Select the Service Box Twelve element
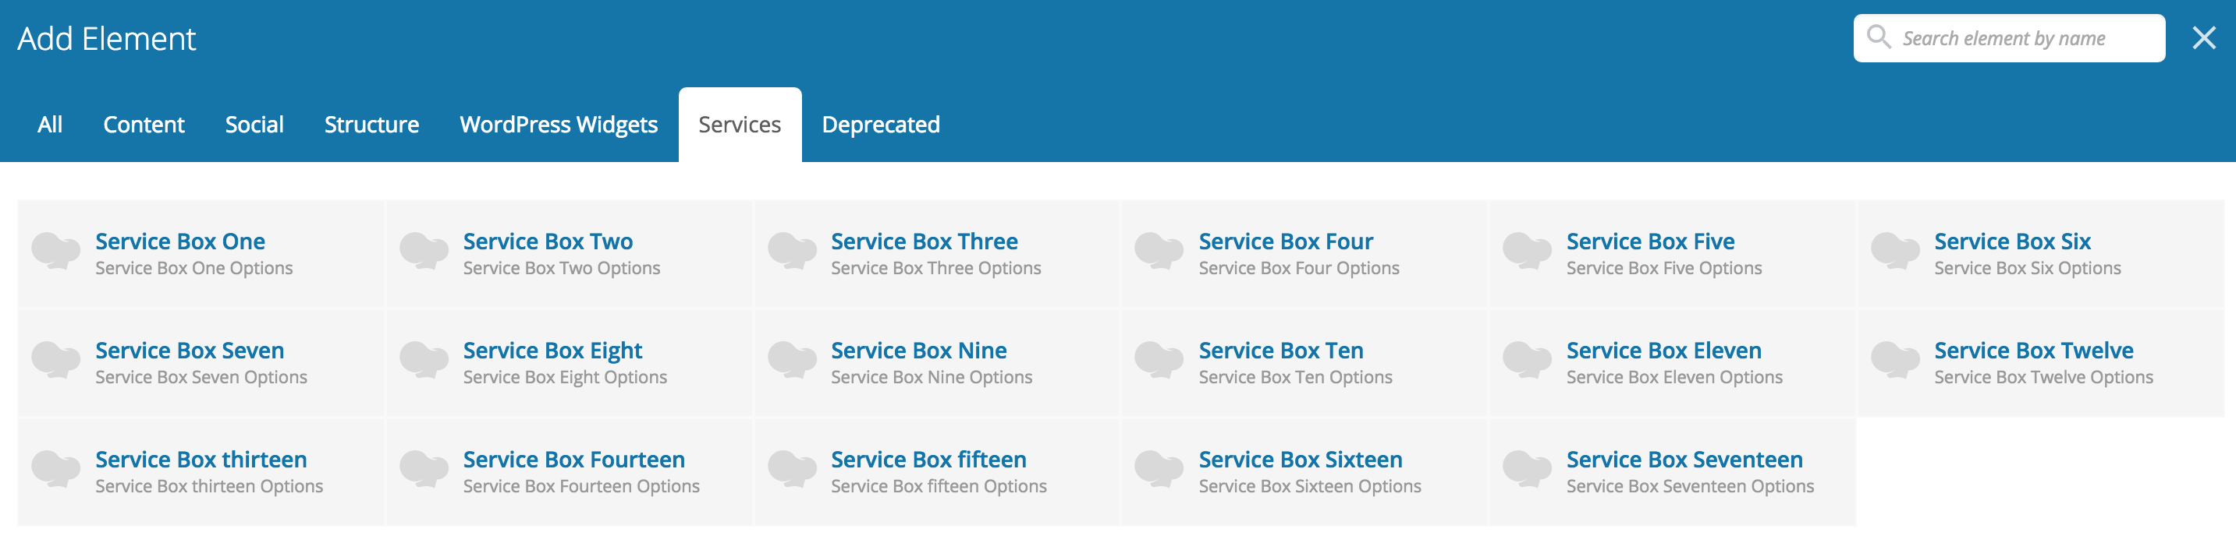Viewport: 2236px width, 550px height. coord(2033,351)
